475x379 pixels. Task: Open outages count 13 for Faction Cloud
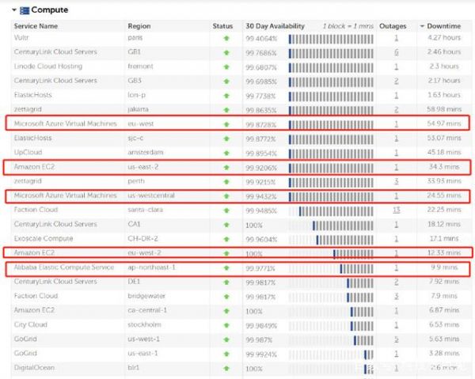coord(396,210)
